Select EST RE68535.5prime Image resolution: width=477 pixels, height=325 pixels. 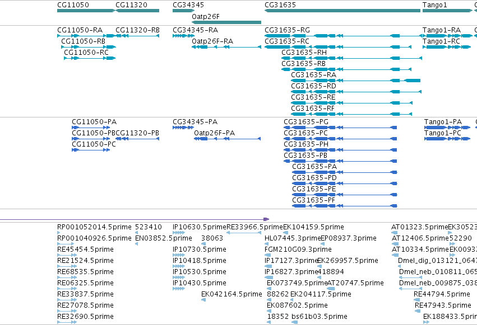[x=67, y=277]
